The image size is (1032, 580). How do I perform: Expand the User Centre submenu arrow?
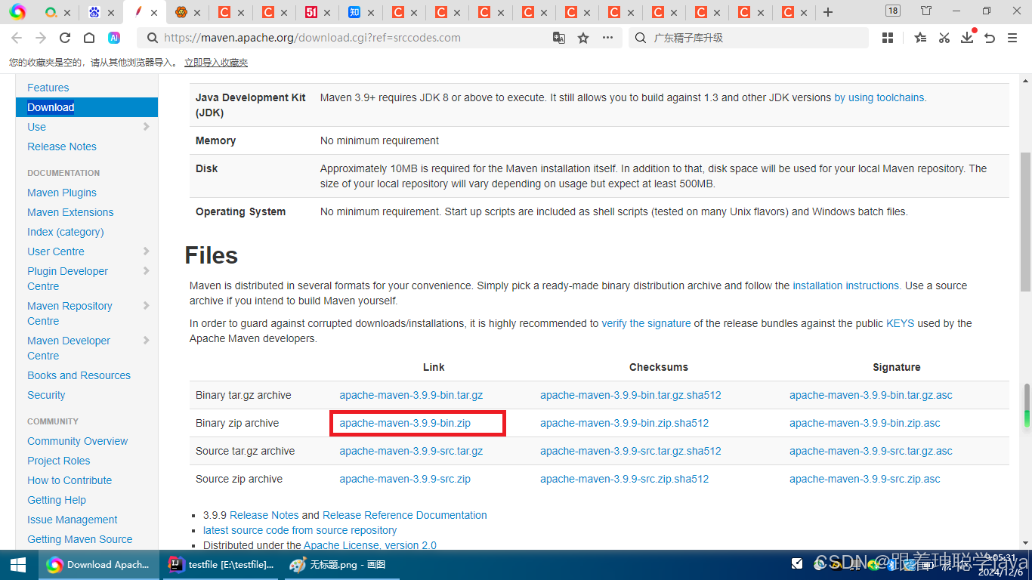tap(146, 251)
